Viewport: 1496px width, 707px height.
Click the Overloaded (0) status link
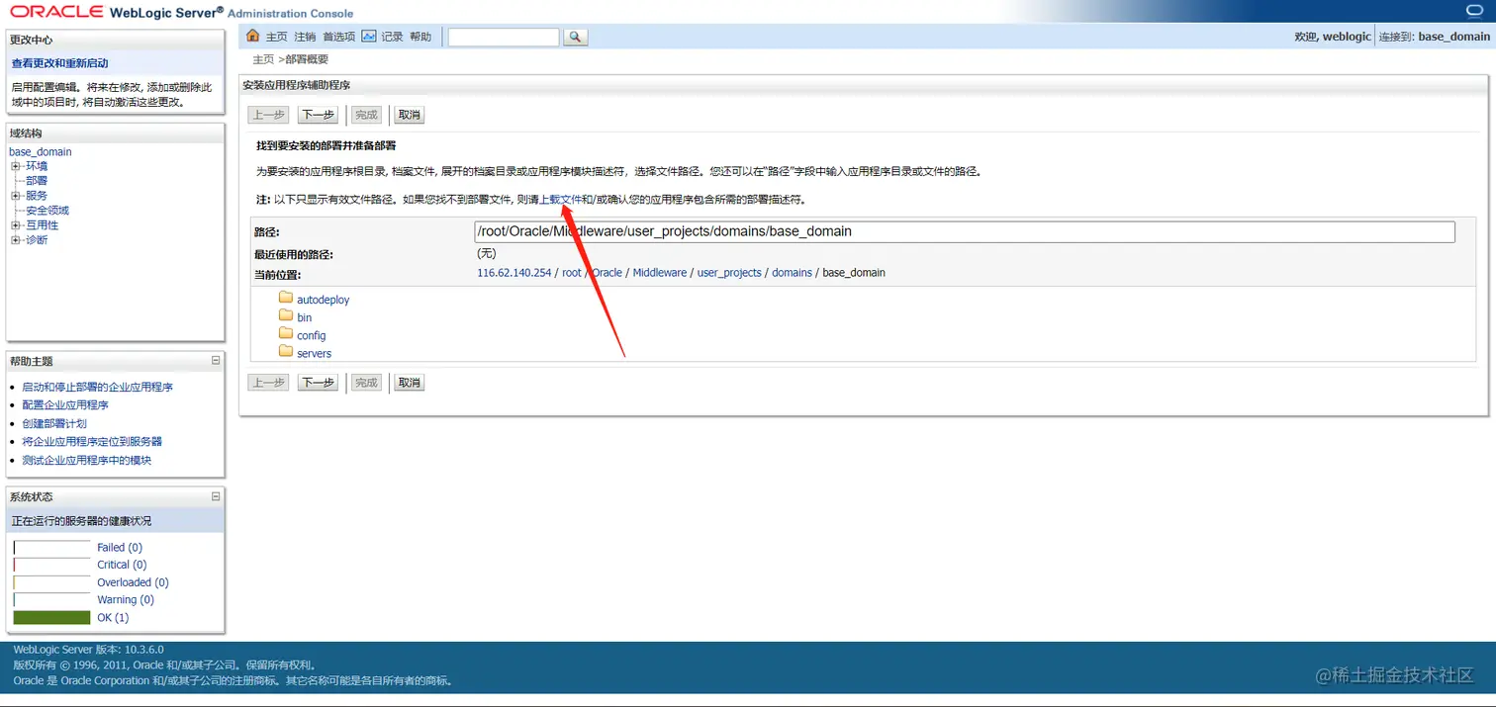pyautogui.click(x=133, y=582)
